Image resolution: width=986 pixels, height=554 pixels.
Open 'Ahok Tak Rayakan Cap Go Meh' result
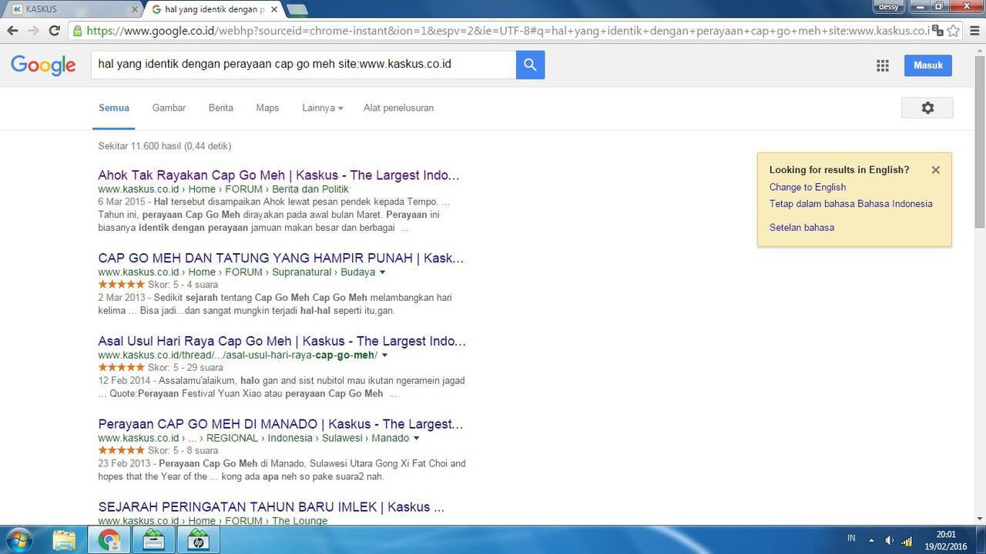pos(279,175)
